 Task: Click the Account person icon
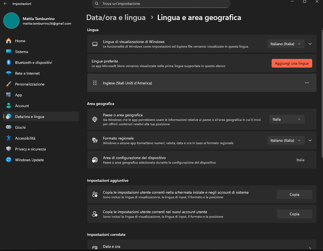[9, 106]
